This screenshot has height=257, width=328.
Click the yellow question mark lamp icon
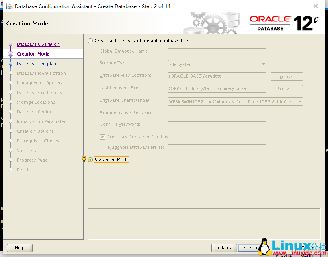(84, 159)
